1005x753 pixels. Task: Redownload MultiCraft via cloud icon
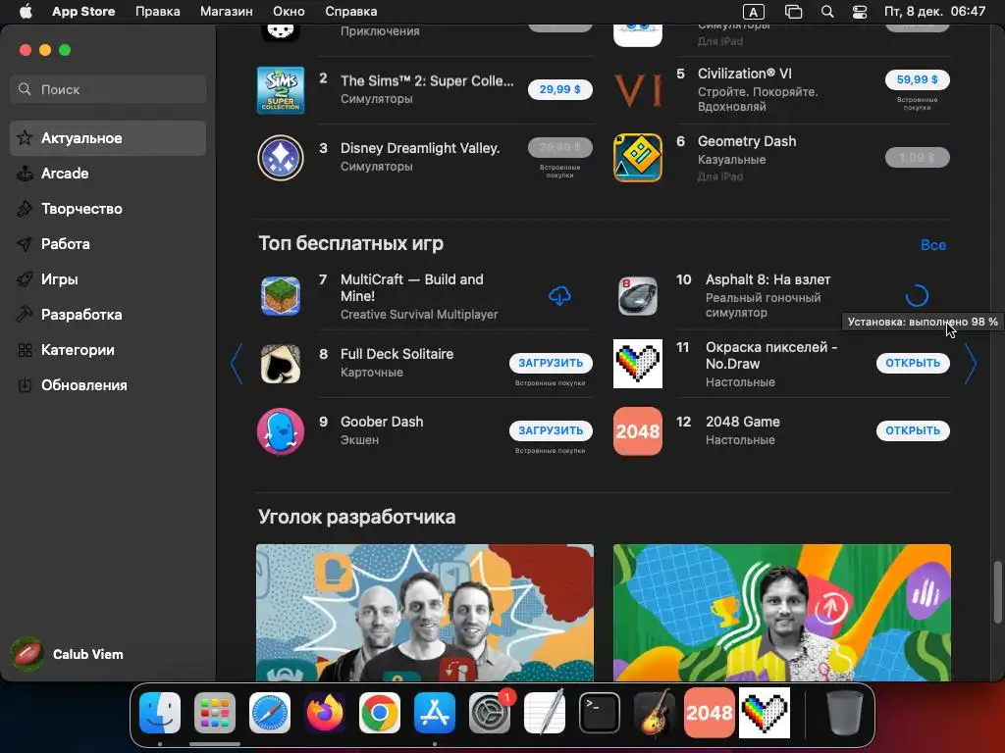point(559,296)
